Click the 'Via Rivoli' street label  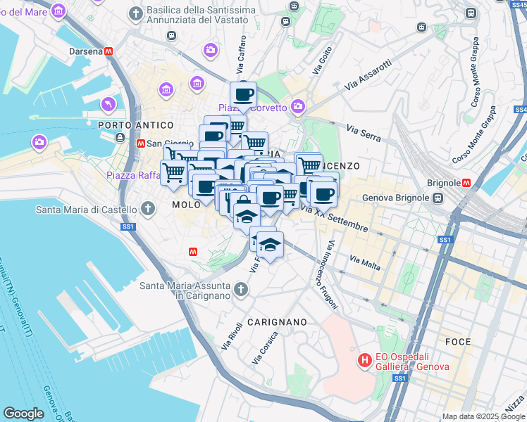232,336
